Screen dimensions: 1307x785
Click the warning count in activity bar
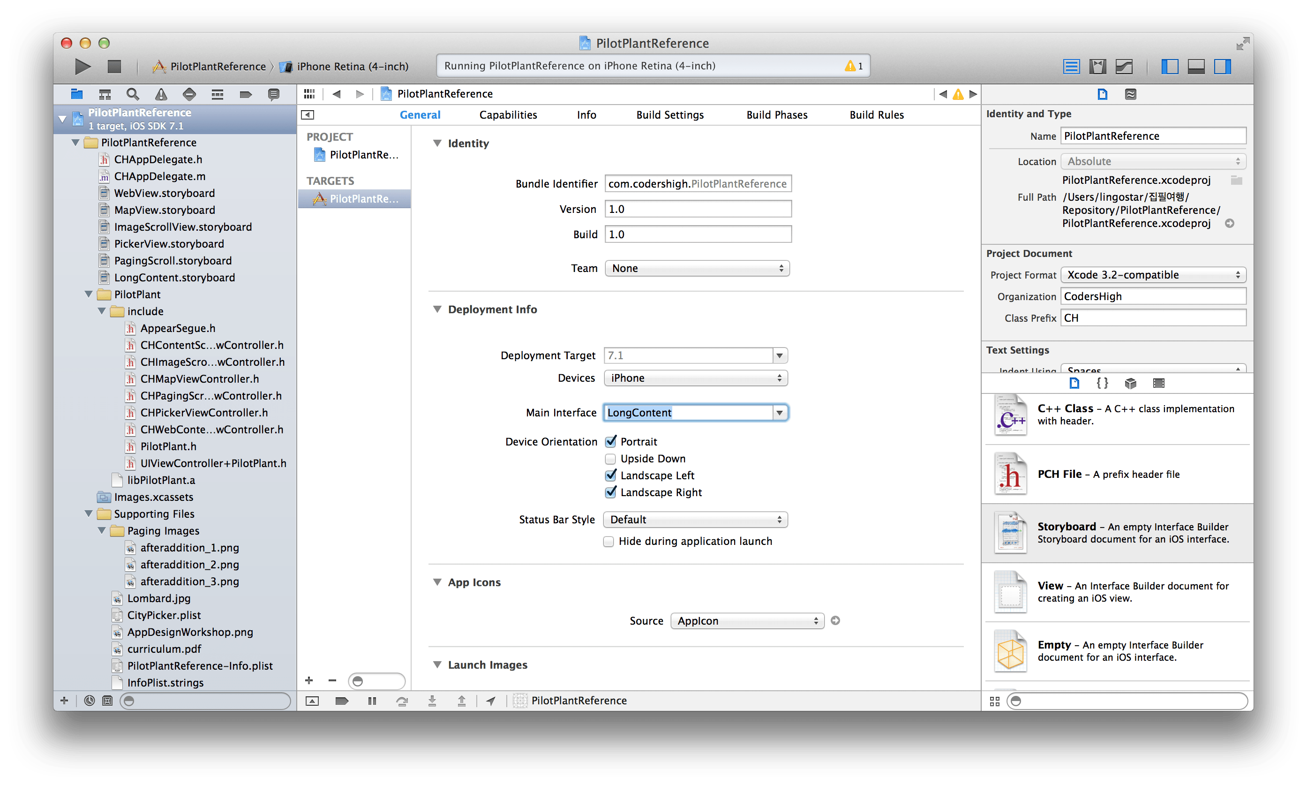point(854,66)
